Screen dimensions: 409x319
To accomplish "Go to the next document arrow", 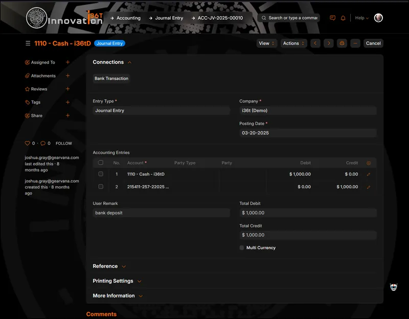I will coord(329,43).
